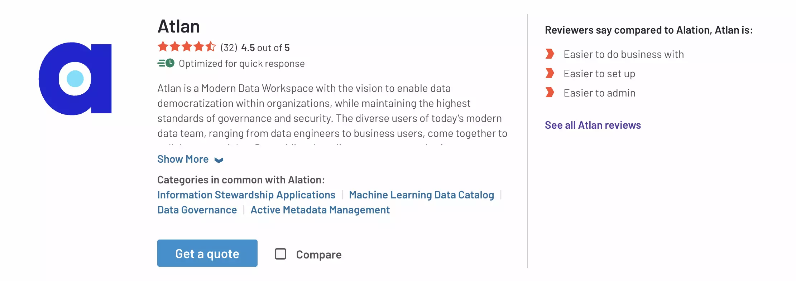The height and width of the screenshot is (281, 796).
Task: Click the Get a quote button
Action: pos(207,253)
